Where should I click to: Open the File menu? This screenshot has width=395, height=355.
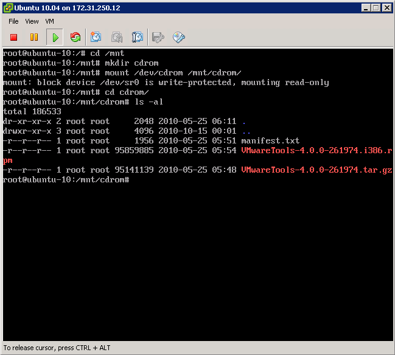pyautogui.click(x=13, y=21)
